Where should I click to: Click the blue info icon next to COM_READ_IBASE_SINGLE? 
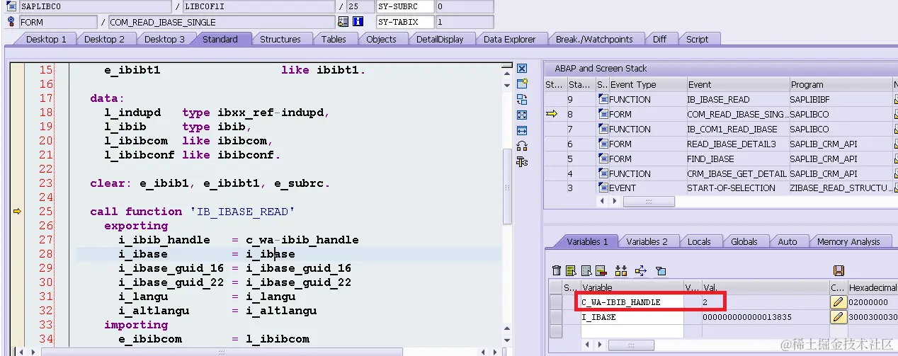coord(358,22)
